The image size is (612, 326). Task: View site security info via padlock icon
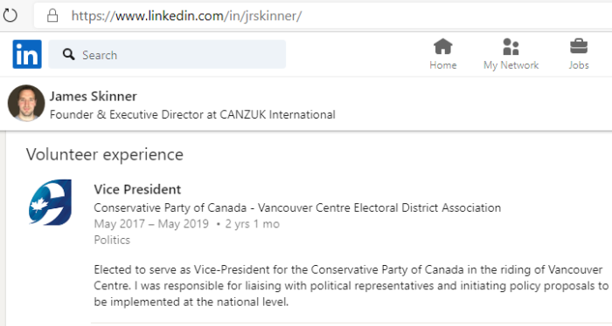coord(52,16)
